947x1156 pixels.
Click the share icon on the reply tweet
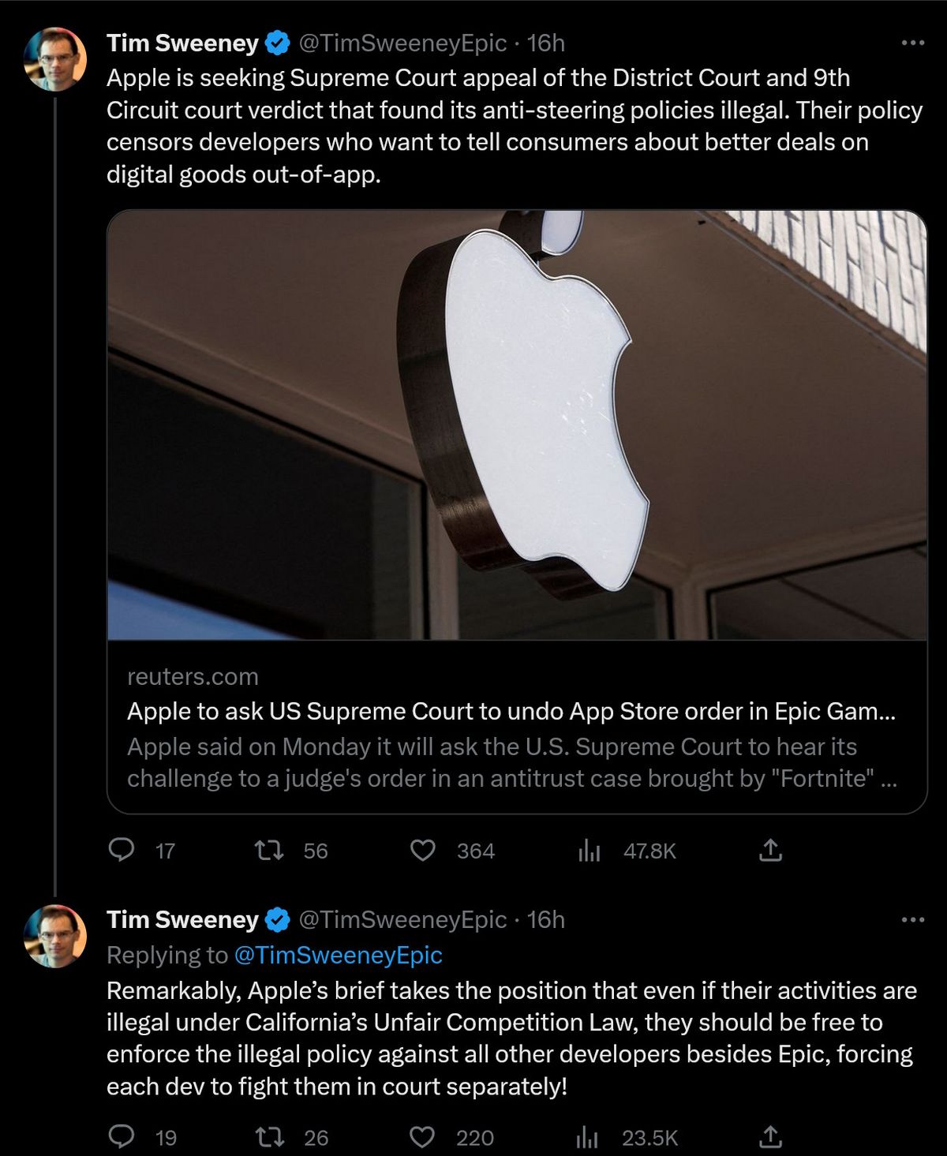[772, 1136]
